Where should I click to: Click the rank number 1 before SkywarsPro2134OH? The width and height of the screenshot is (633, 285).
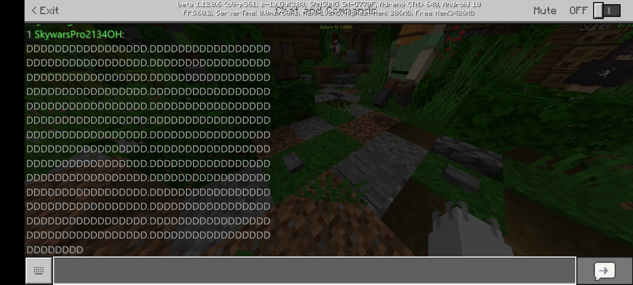click(x=29, y=34)
